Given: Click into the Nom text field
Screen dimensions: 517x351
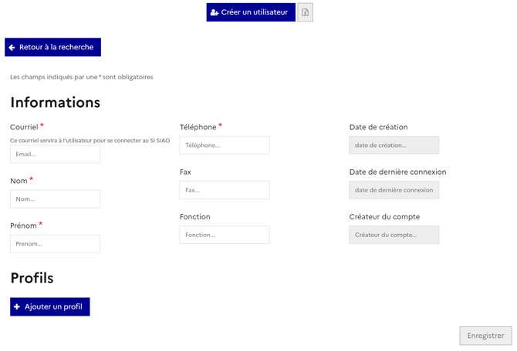Looking at the screenshot, I should [55, 199].
